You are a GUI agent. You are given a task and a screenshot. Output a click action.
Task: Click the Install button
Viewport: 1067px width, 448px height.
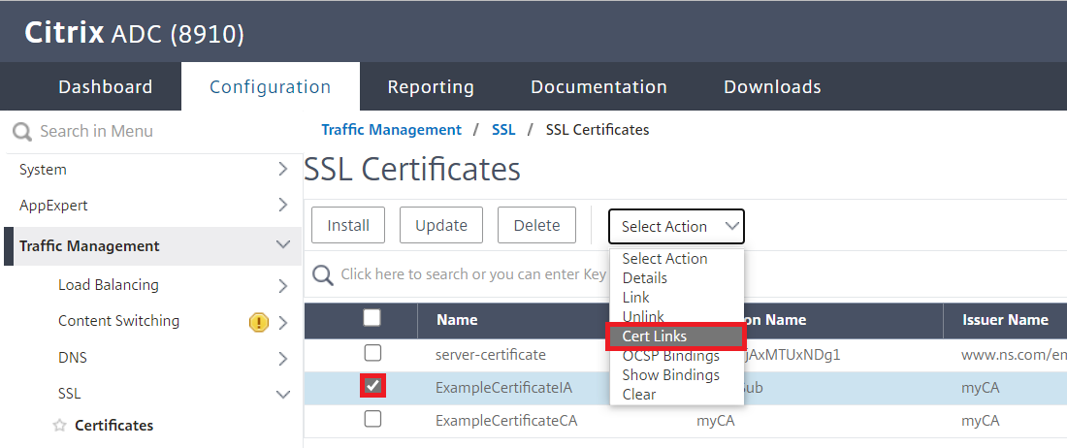pos(348,225)
